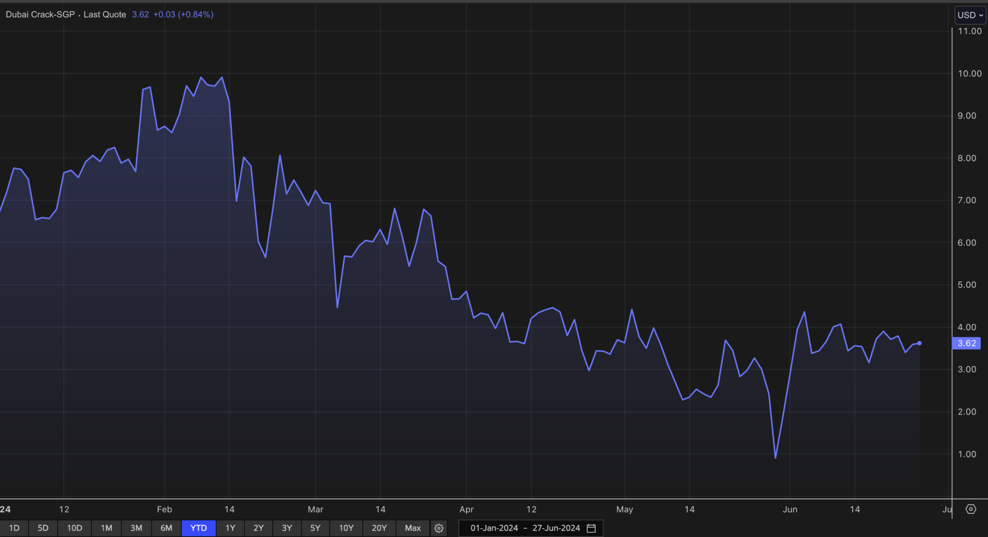Choose the 10D range button
Viewport: 988px width, 537px height.
click(x=75, y=528)
